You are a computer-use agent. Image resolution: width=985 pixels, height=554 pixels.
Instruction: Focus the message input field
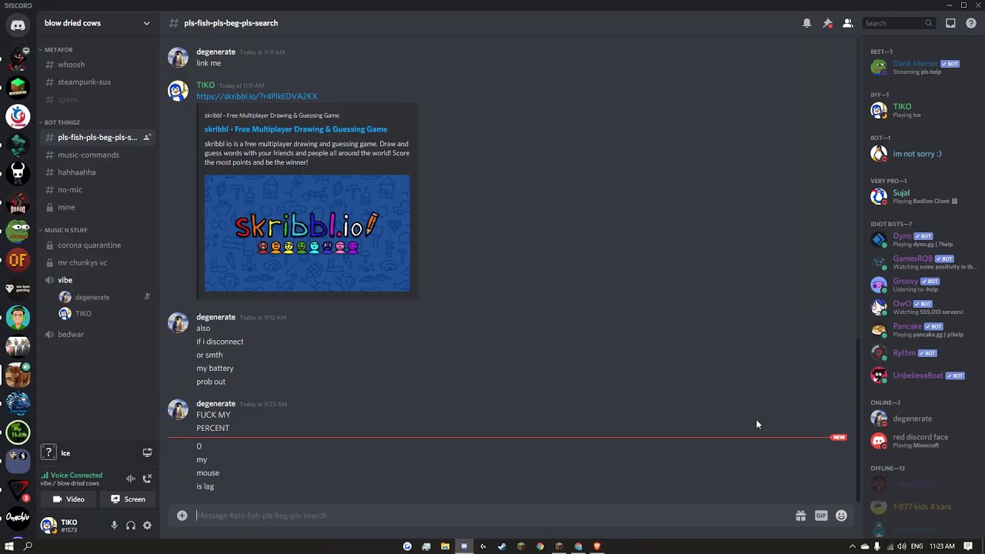491,516
